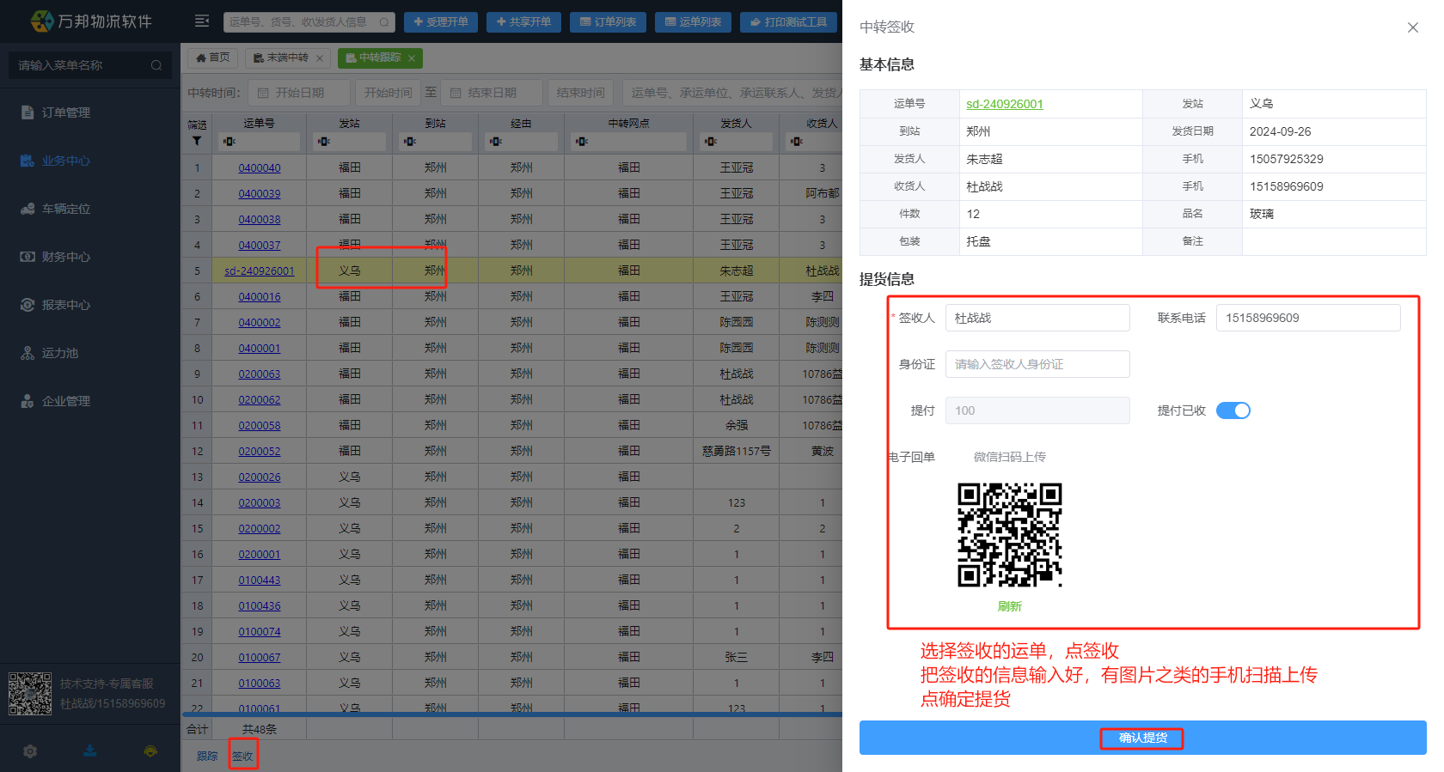
Task: Close the 中转签收 dialog with the X
Action: [x=1413, y=27]
